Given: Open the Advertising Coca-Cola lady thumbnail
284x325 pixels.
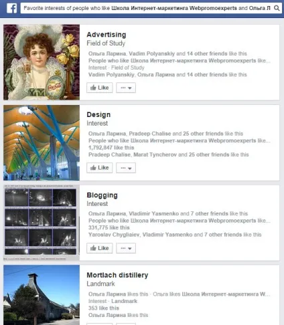Looking at the screenshot, I should [x=42, y=62].
